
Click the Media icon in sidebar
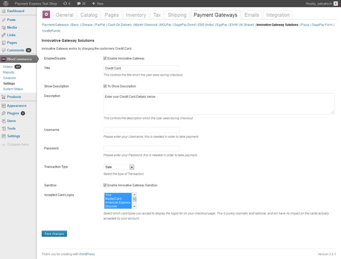tap(4, 27)
